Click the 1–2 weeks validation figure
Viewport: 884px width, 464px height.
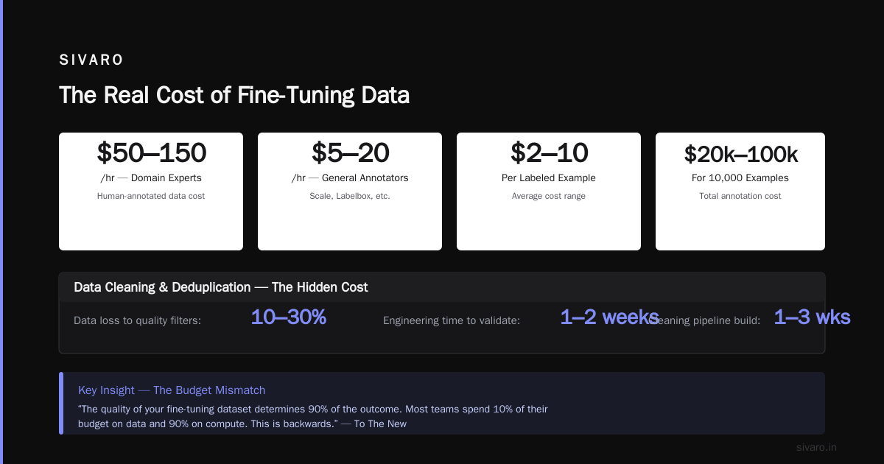click(609, 317)
